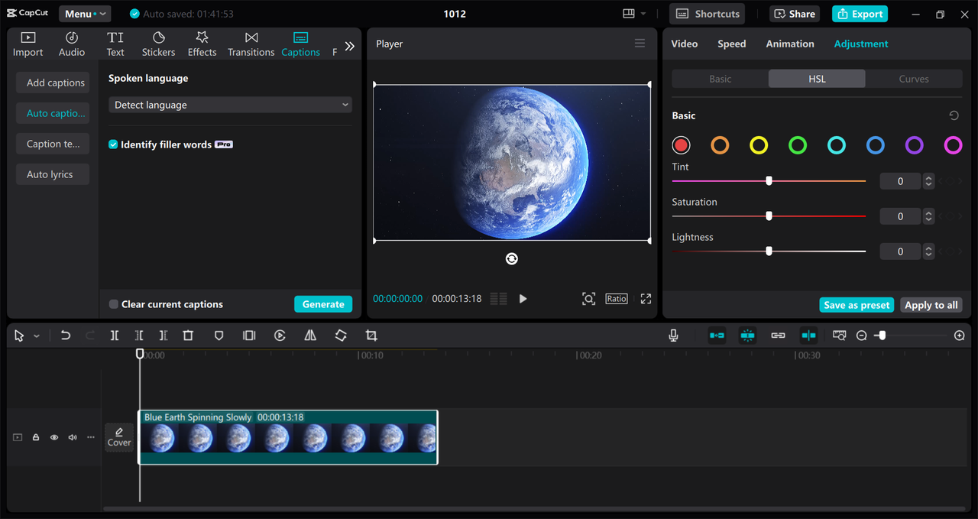Click the freeze frame icon
978x519 pixels.
pyautogui.click(x=249, y=336)
